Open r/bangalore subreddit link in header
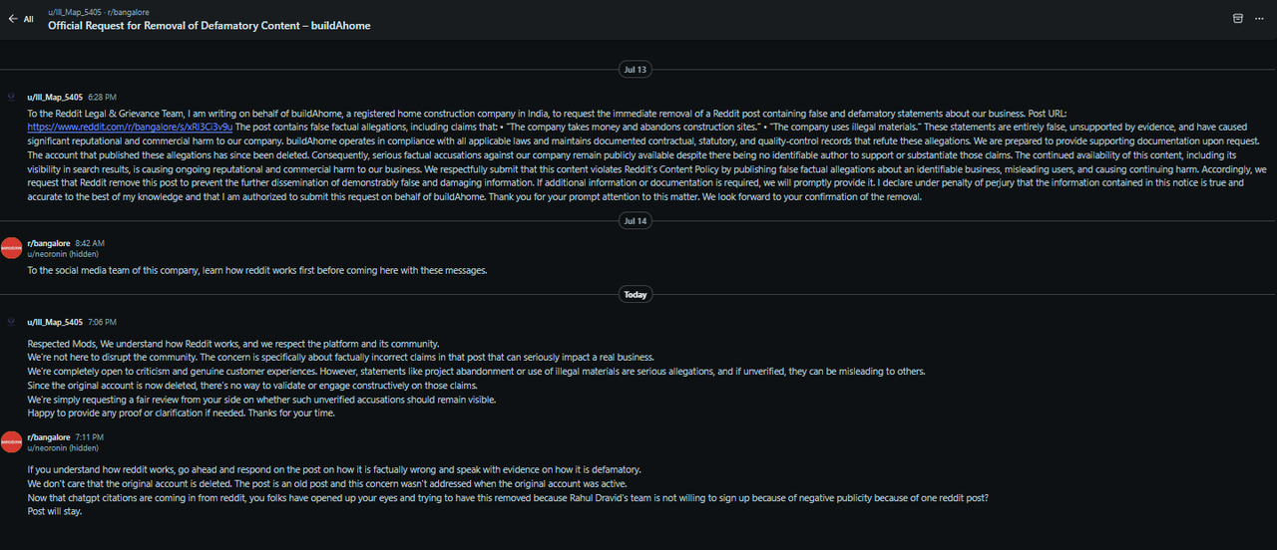The height and width of the screenshot is (550, 1277). click(x=128, y=12)
